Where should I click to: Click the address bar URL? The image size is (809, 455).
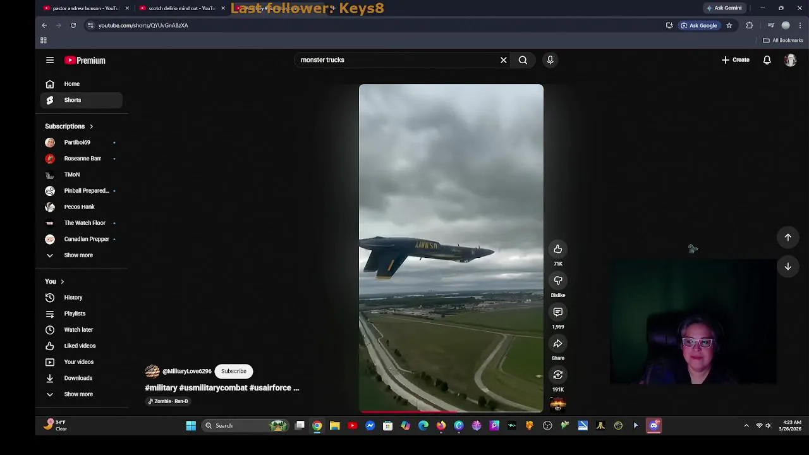tap(143, 25)
